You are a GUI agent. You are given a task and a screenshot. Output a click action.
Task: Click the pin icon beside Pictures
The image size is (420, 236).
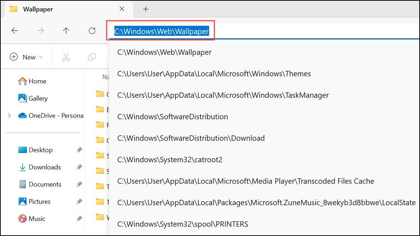(79, 202)
